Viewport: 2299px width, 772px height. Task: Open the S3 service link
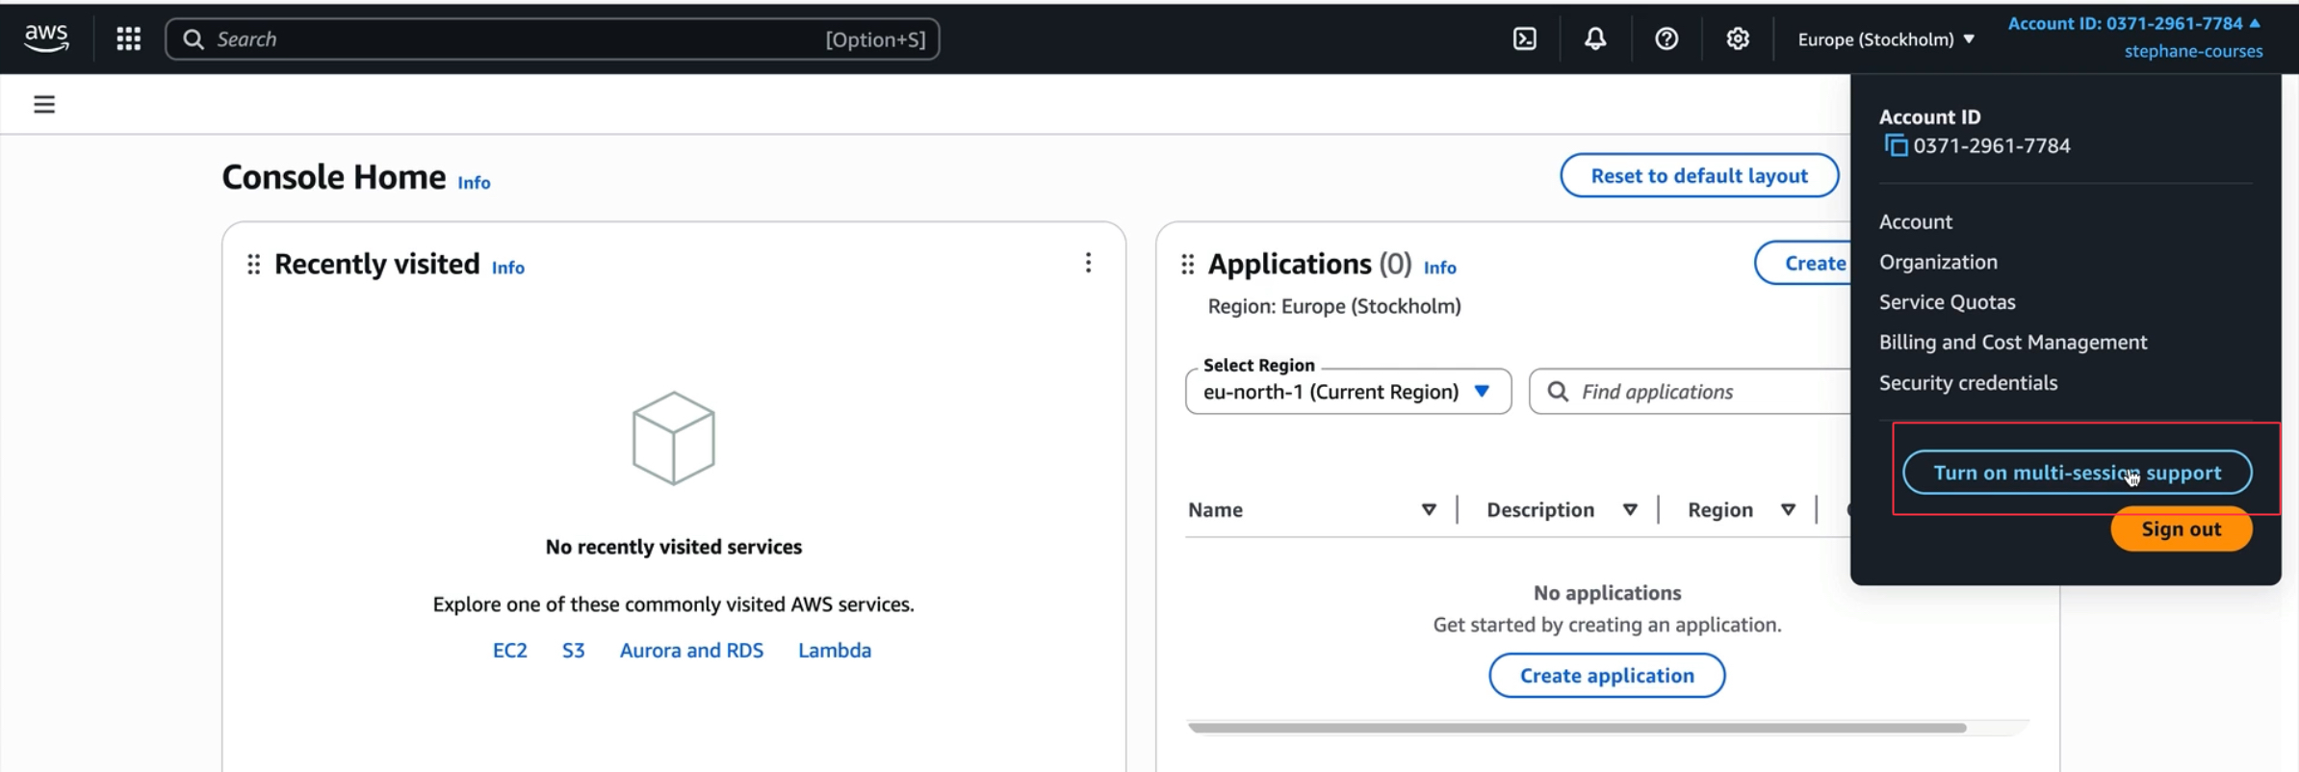point(573,651)
